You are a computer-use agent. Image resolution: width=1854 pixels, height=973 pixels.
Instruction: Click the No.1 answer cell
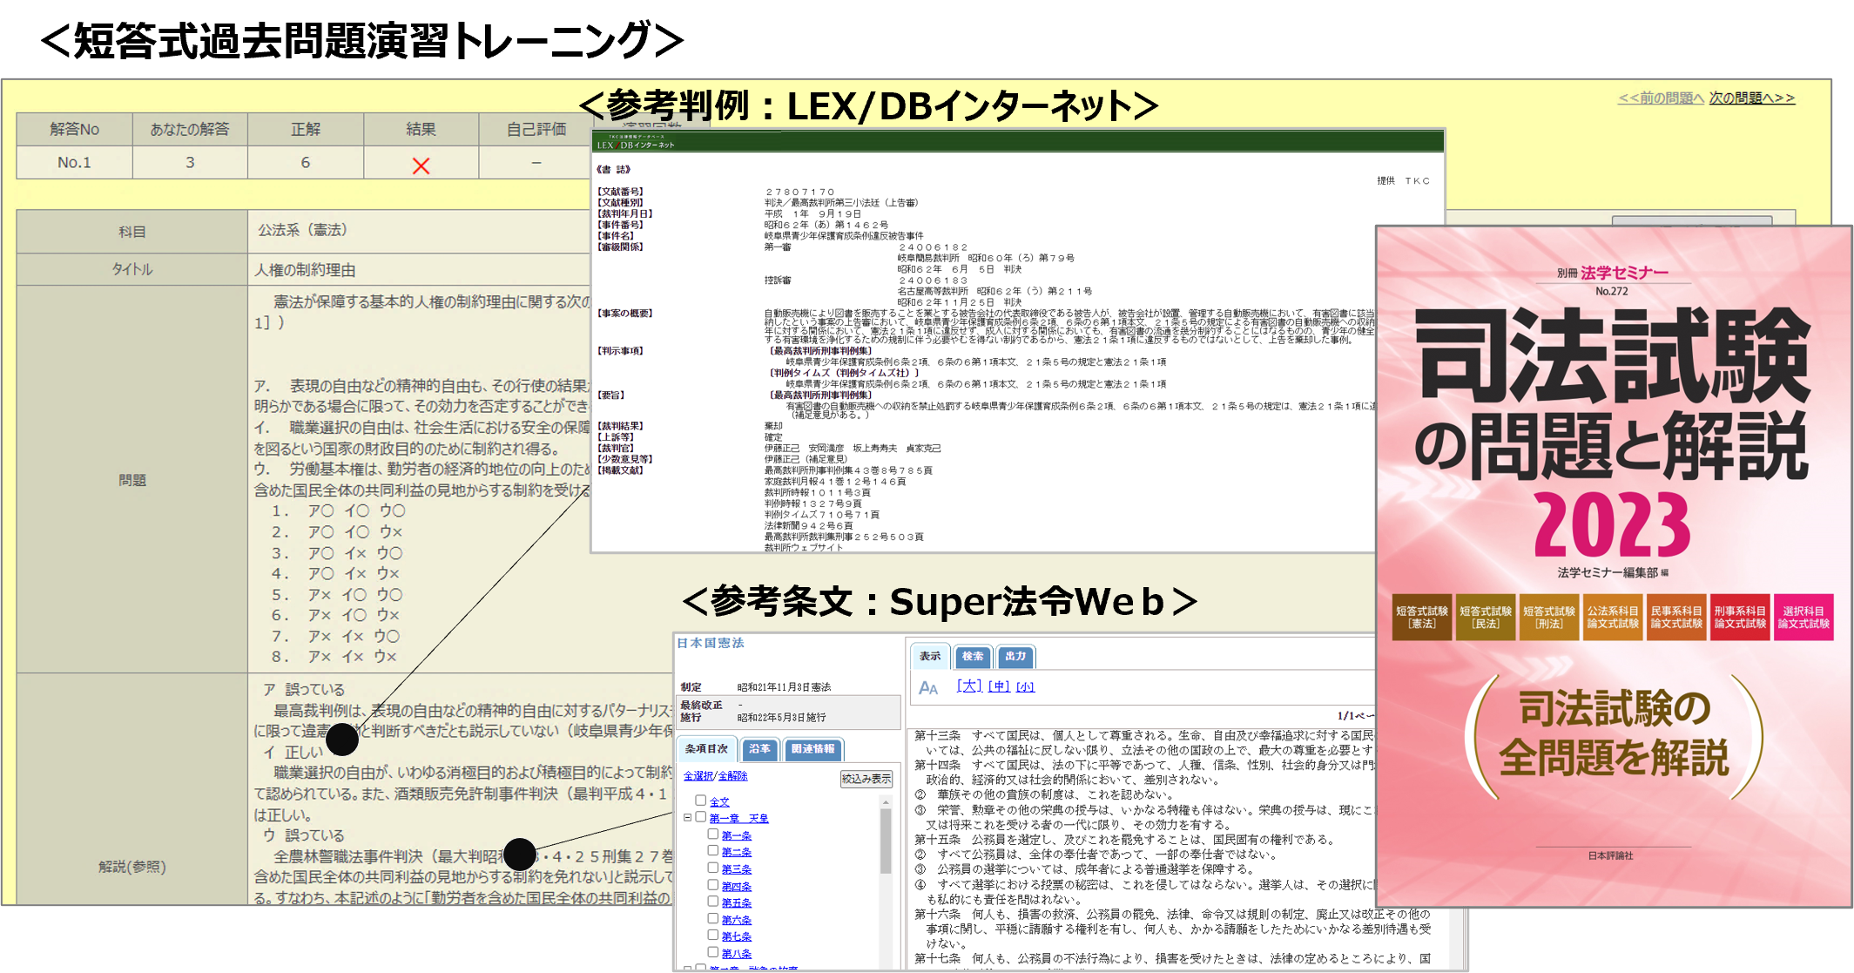74,162
